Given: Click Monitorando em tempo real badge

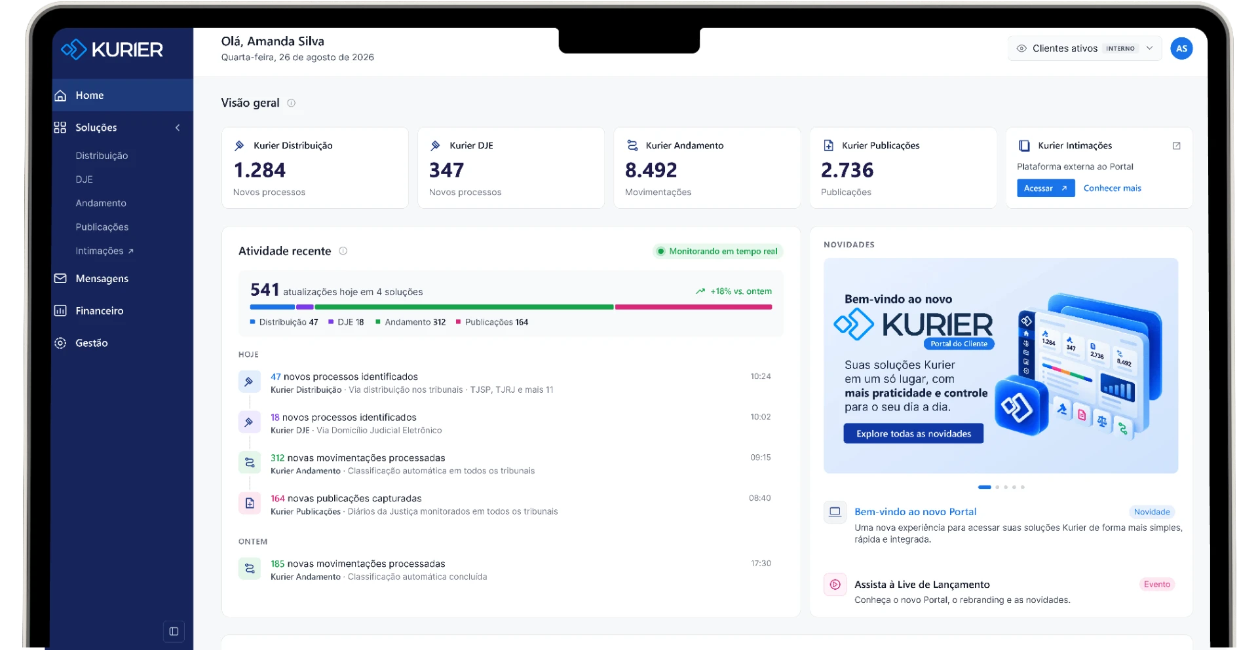Looking at the screenshot, I should (x=718, y=251).
